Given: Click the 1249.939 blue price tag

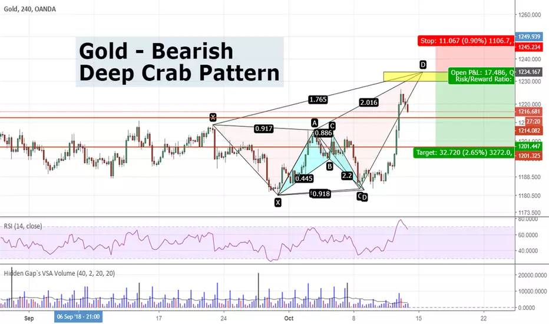Looking at the screenshot, I should pos(529,37).
